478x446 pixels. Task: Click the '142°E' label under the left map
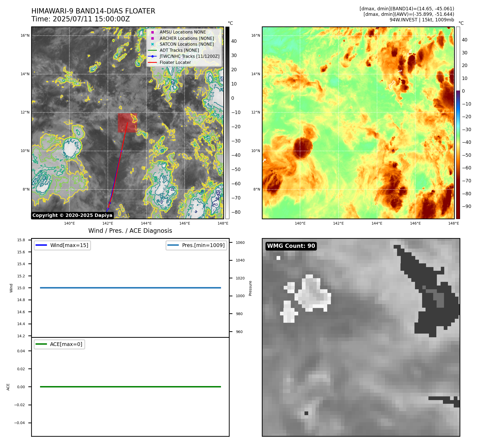tap(108, 223)
